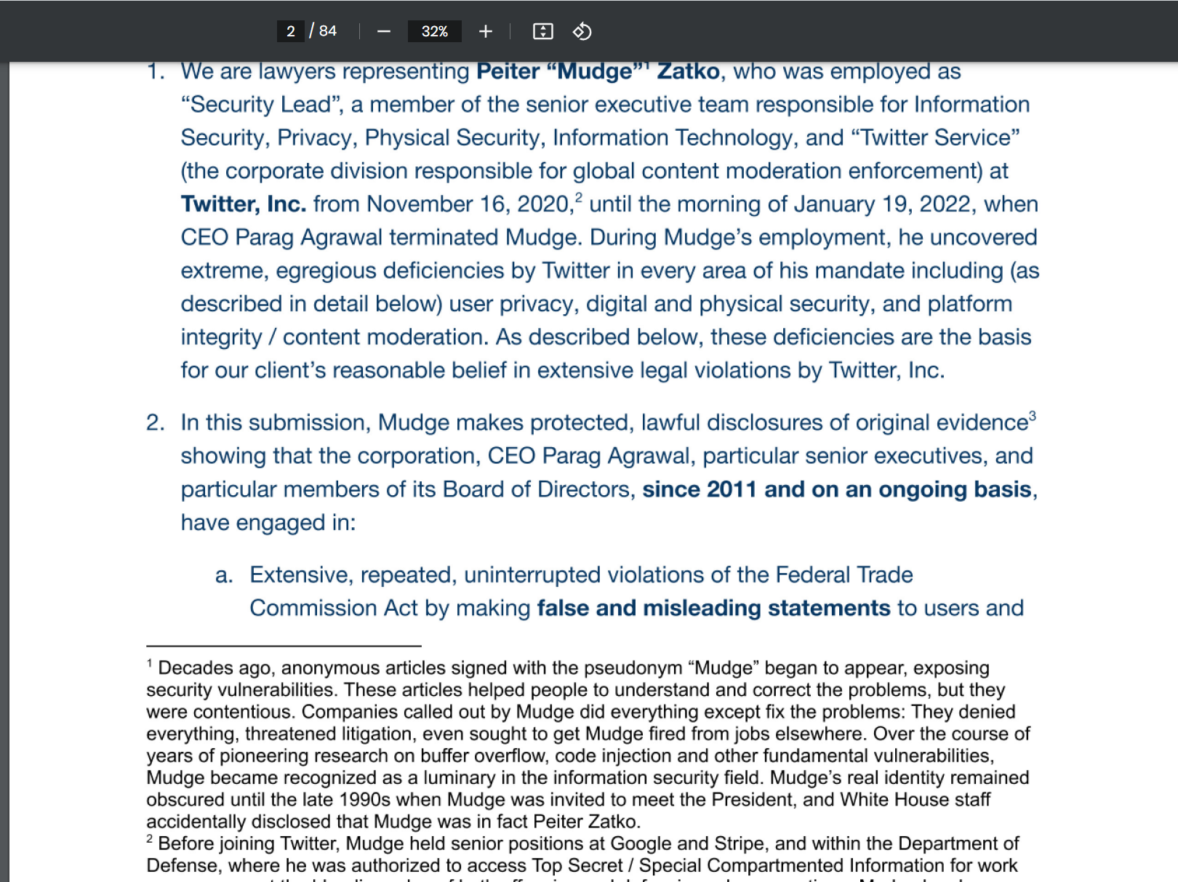Image resolution: width=1178 pixels, height=882 pixels.
Task: Click the rotate counterclockwise icon
Action: tap(582, 31)
